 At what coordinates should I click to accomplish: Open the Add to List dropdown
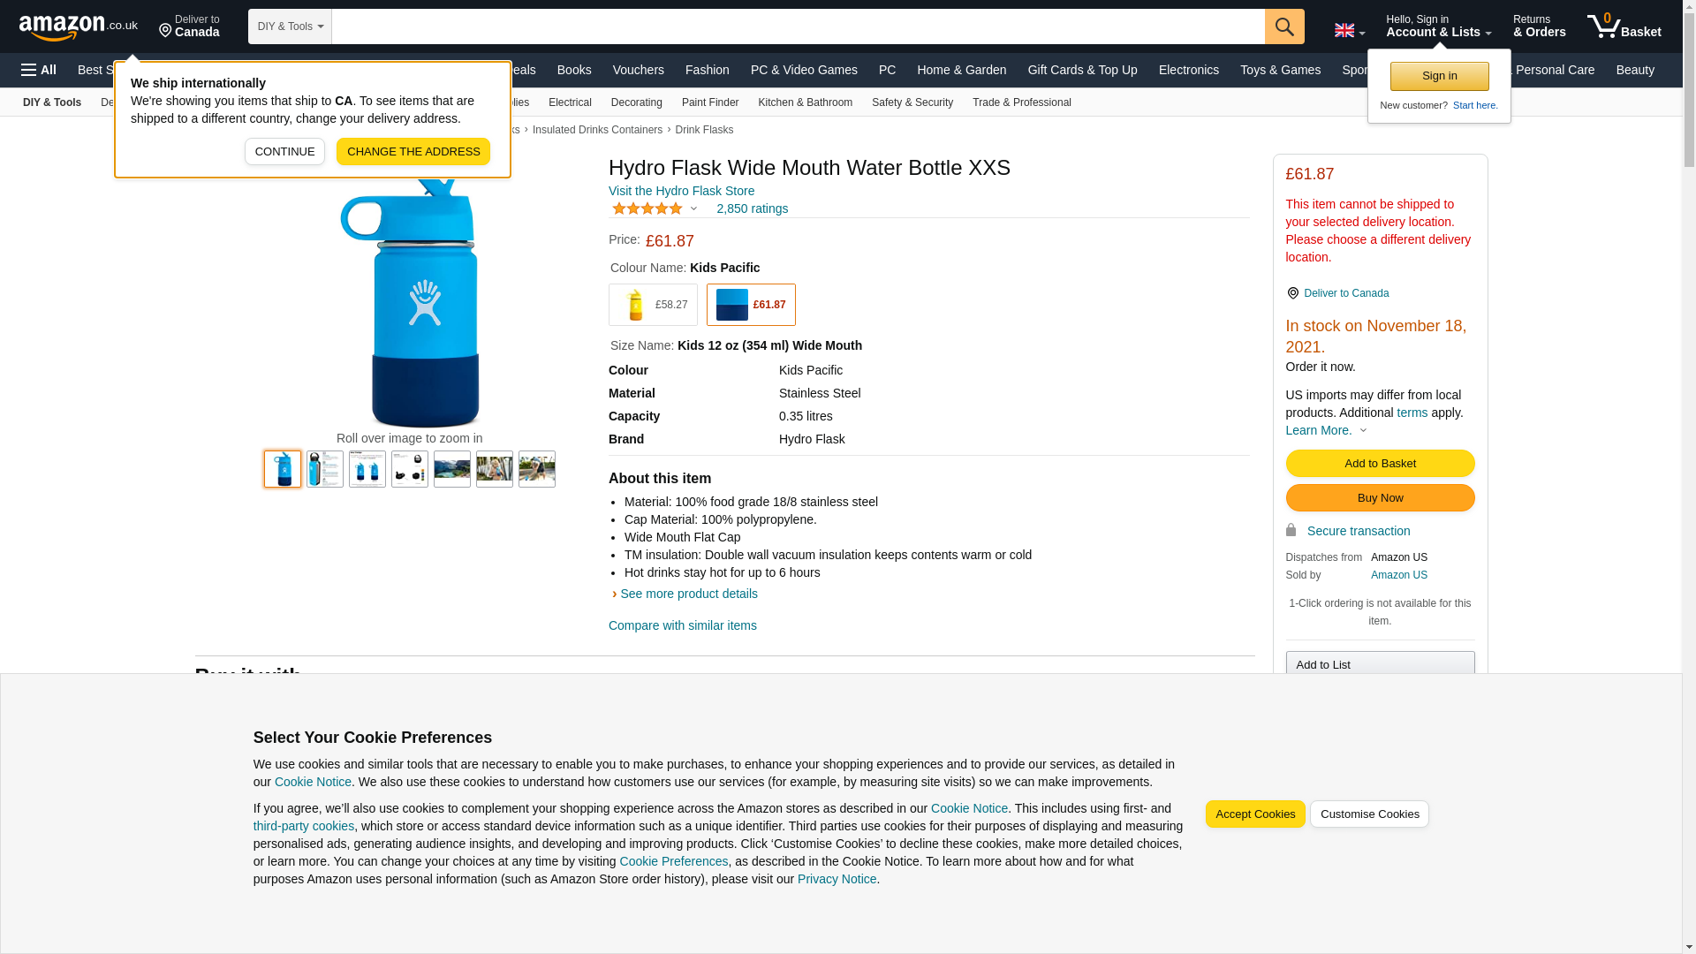click(1379, 664)
